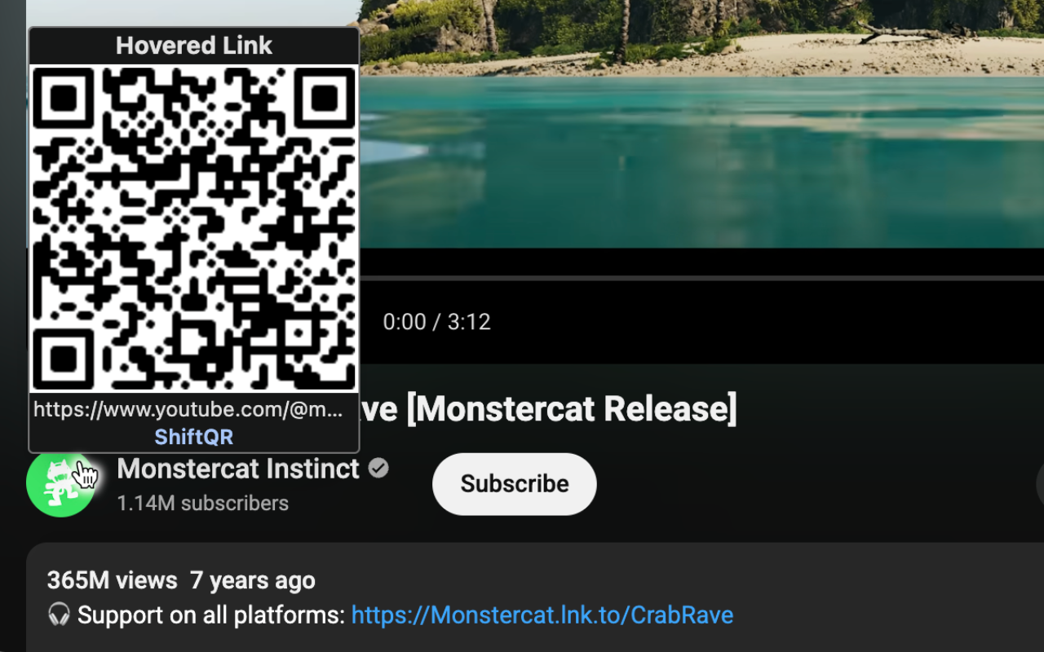
Task: Open the Monstercat Instinct channel avatar
Action: pyautogui.click(x=60, y=482)
